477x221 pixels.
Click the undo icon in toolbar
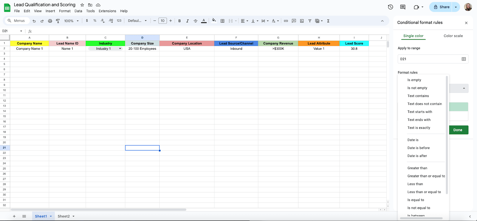[34, 21]
